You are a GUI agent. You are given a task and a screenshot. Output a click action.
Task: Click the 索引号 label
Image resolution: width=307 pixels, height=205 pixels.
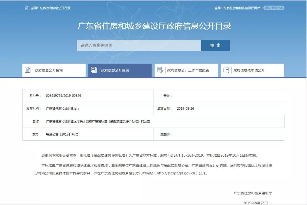point(35,96)
